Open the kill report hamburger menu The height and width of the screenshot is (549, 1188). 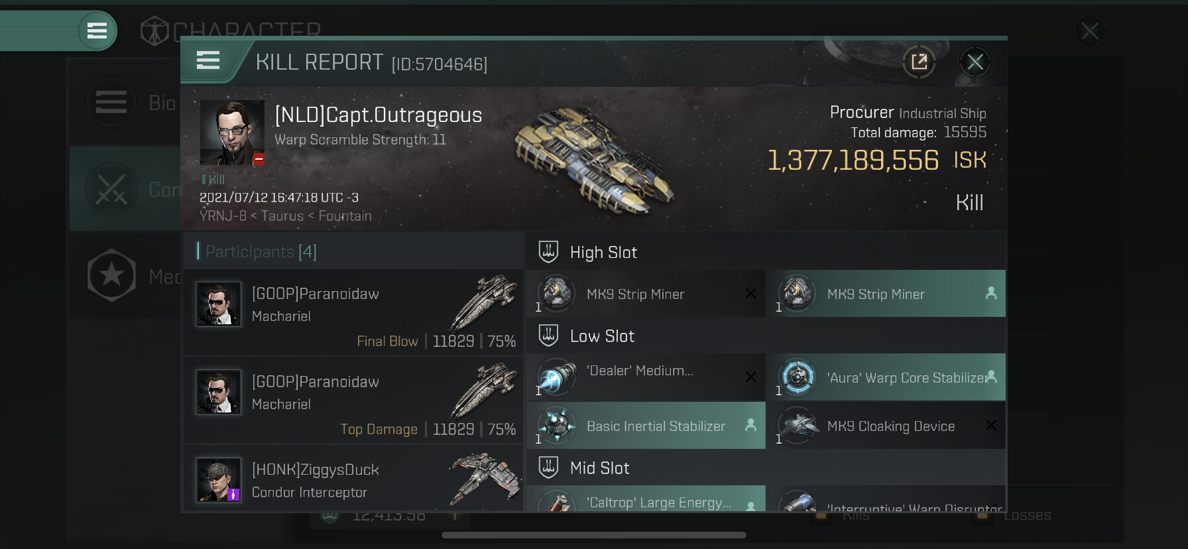point(208,61)
